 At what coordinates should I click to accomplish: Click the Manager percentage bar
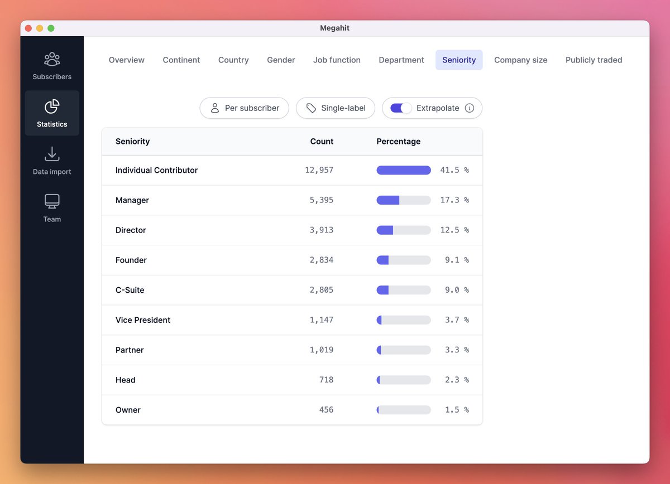point(404,200)
